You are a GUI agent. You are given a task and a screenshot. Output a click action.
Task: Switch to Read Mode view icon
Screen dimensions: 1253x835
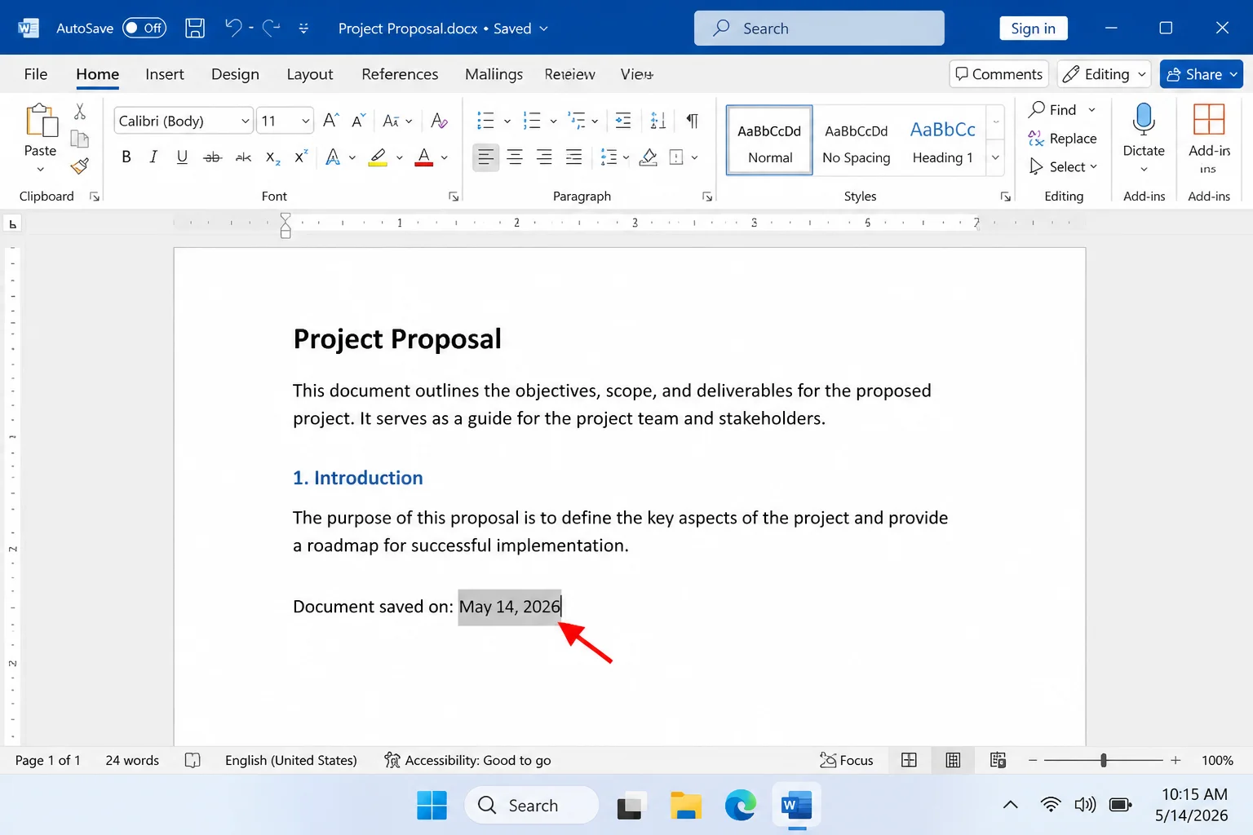pos(909,760)
